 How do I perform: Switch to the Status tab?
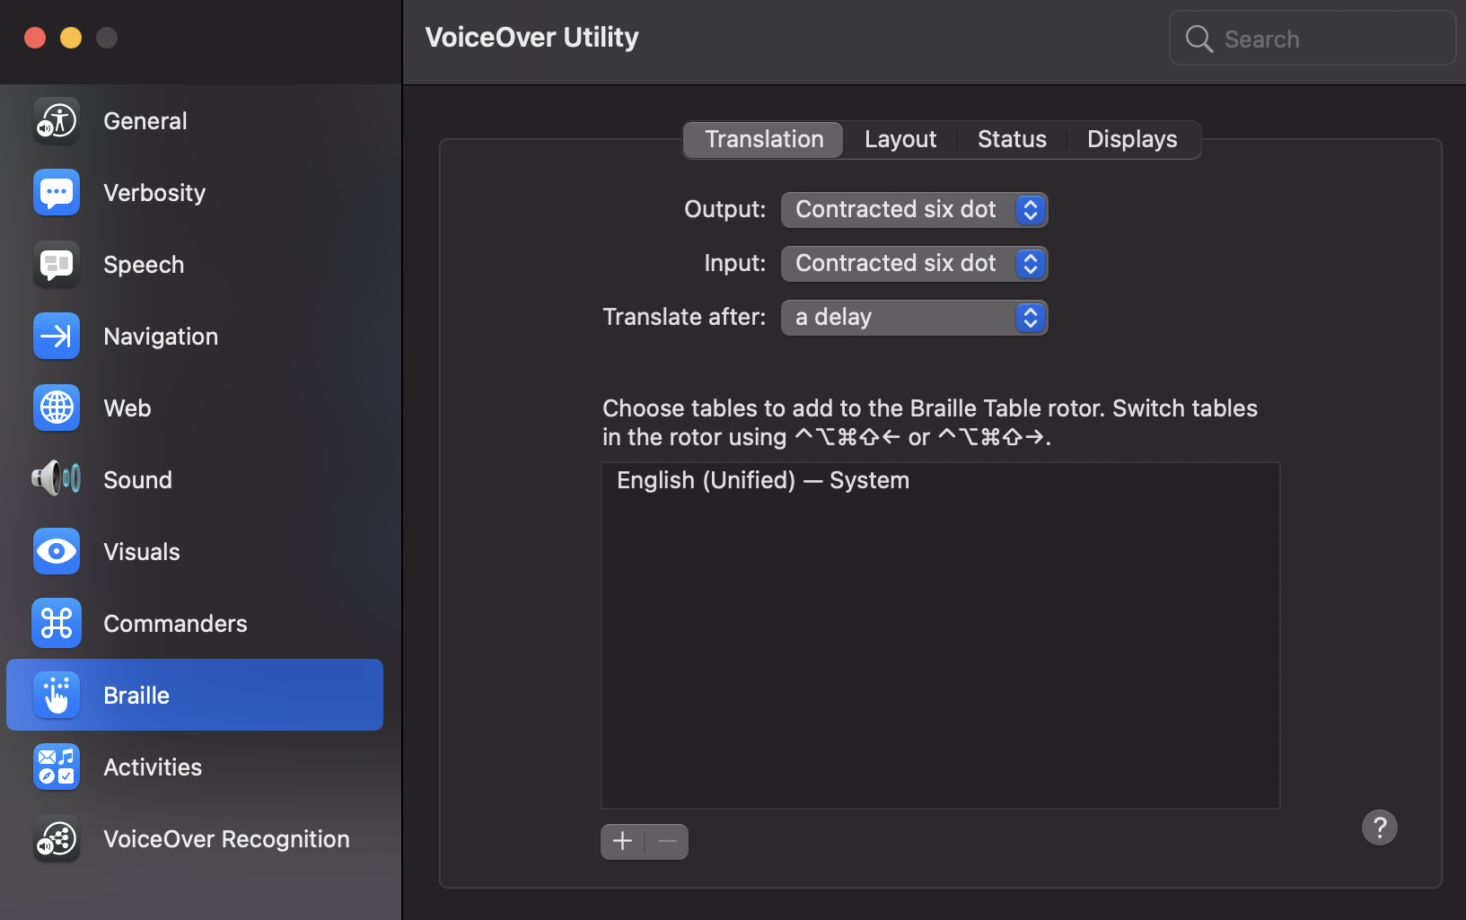(1012, 139)
